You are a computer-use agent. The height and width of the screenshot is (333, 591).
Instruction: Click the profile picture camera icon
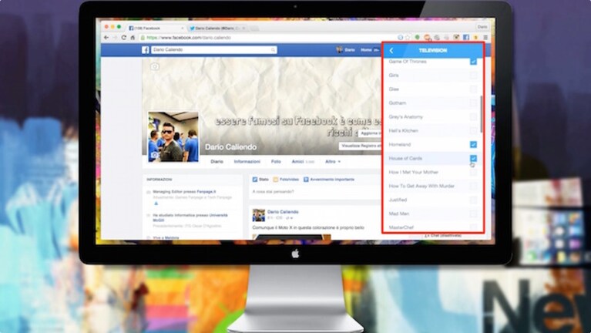tap(154, 155)
